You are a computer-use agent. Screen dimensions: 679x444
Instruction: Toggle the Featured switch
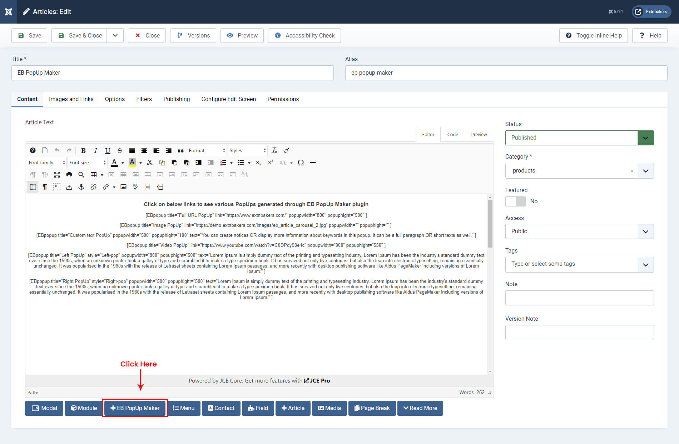point(515,201)
